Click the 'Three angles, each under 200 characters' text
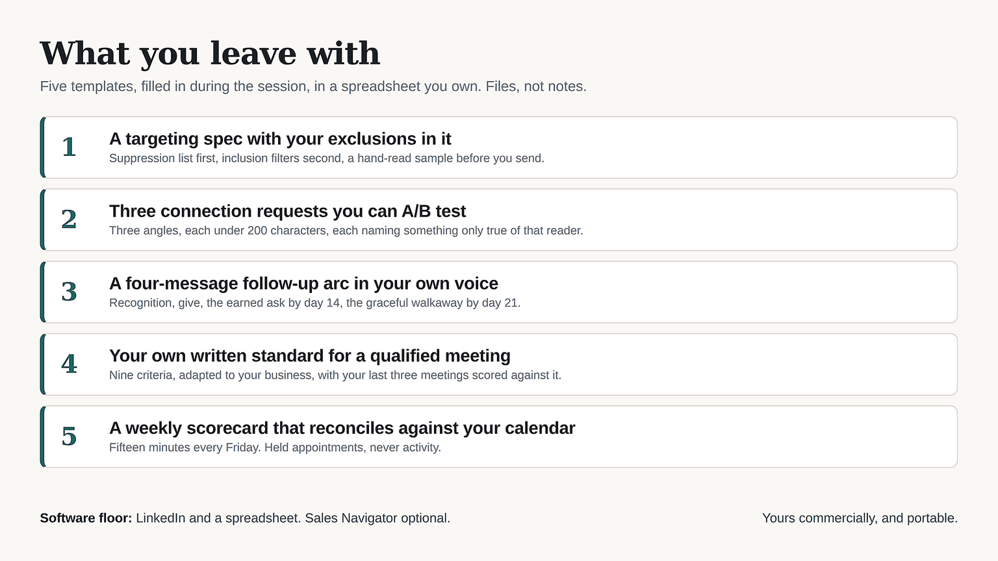This screenshot has width=998, height=561. pos(346,231)
